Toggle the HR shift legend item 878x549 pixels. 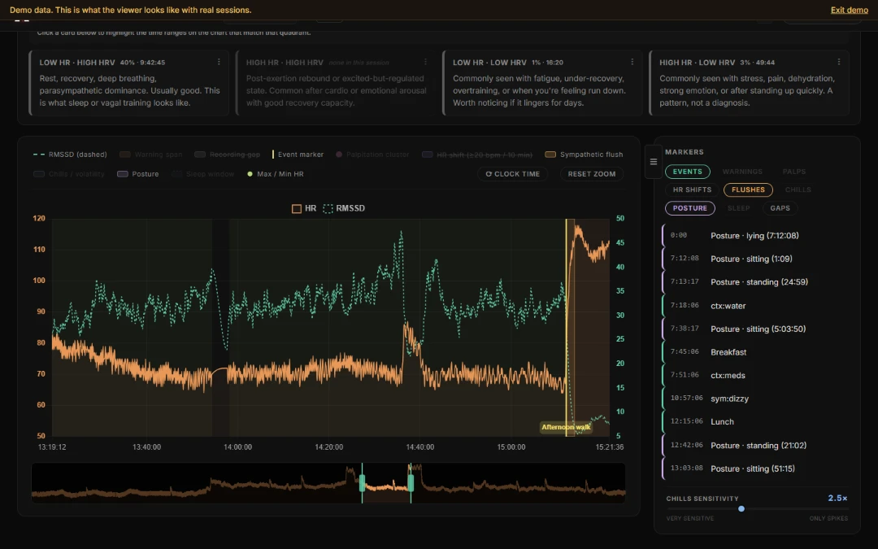(477, 155)
